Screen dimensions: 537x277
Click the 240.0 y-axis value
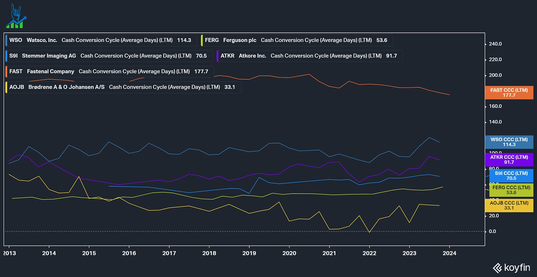[x=495, y=44]
